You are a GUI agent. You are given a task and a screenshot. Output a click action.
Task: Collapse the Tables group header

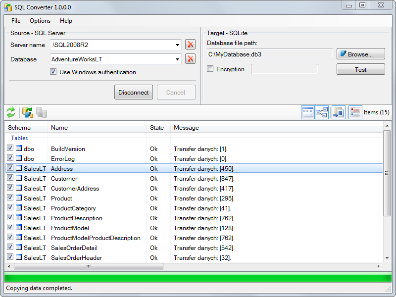[x=19, y=138]
